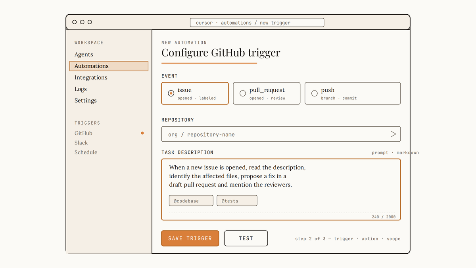Open Agents in the workspace sidebar
This screenshot has height=268, width=476.
(x=84, y=54)
